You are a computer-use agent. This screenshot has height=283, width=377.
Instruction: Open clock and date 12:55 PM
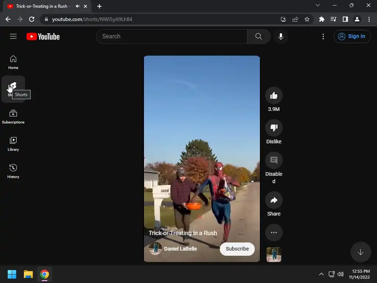coord(359,274)
